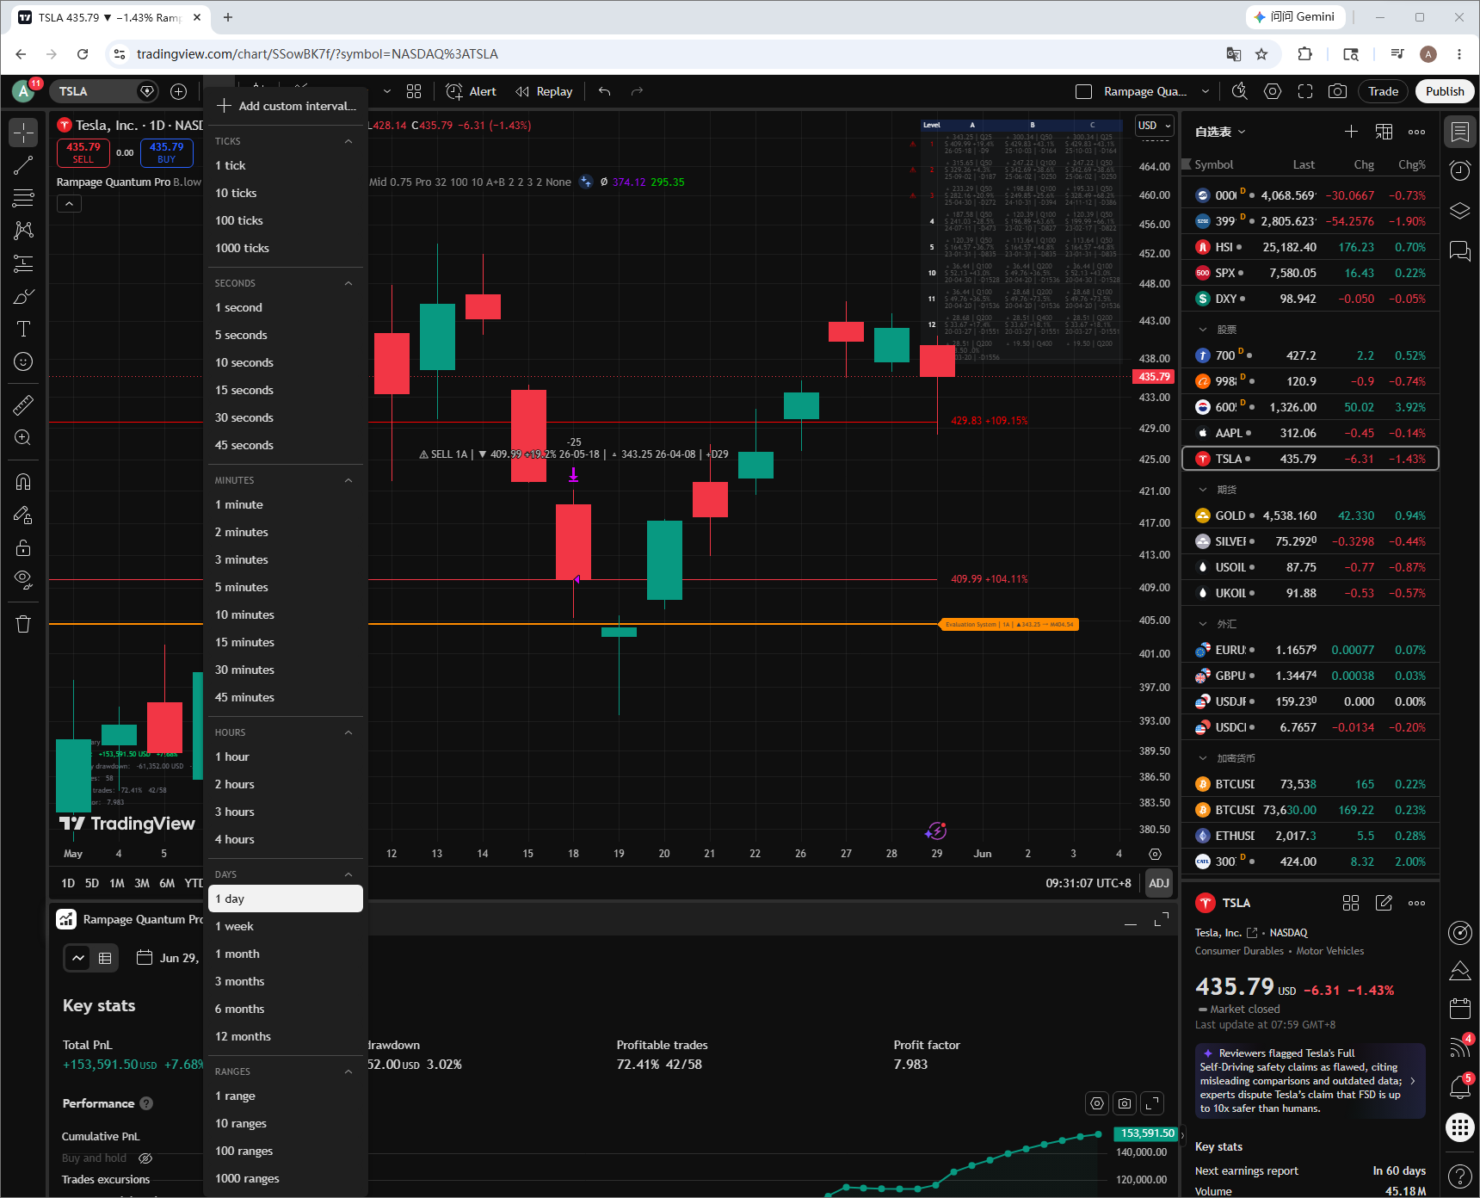Collapse the indicator legend arrow
The width and height of the screenshot is (1480, 1198).
(69, 204)
